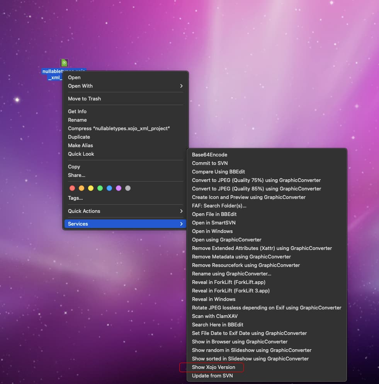Choose Scan with ClamXAV
The image size is (379, 384).
267,316
